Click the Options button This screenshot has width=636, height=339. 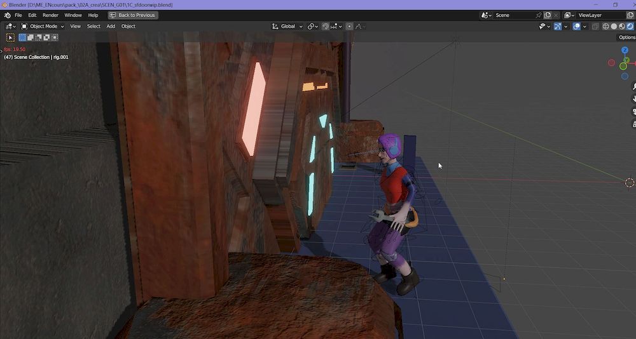coord(626,37)
